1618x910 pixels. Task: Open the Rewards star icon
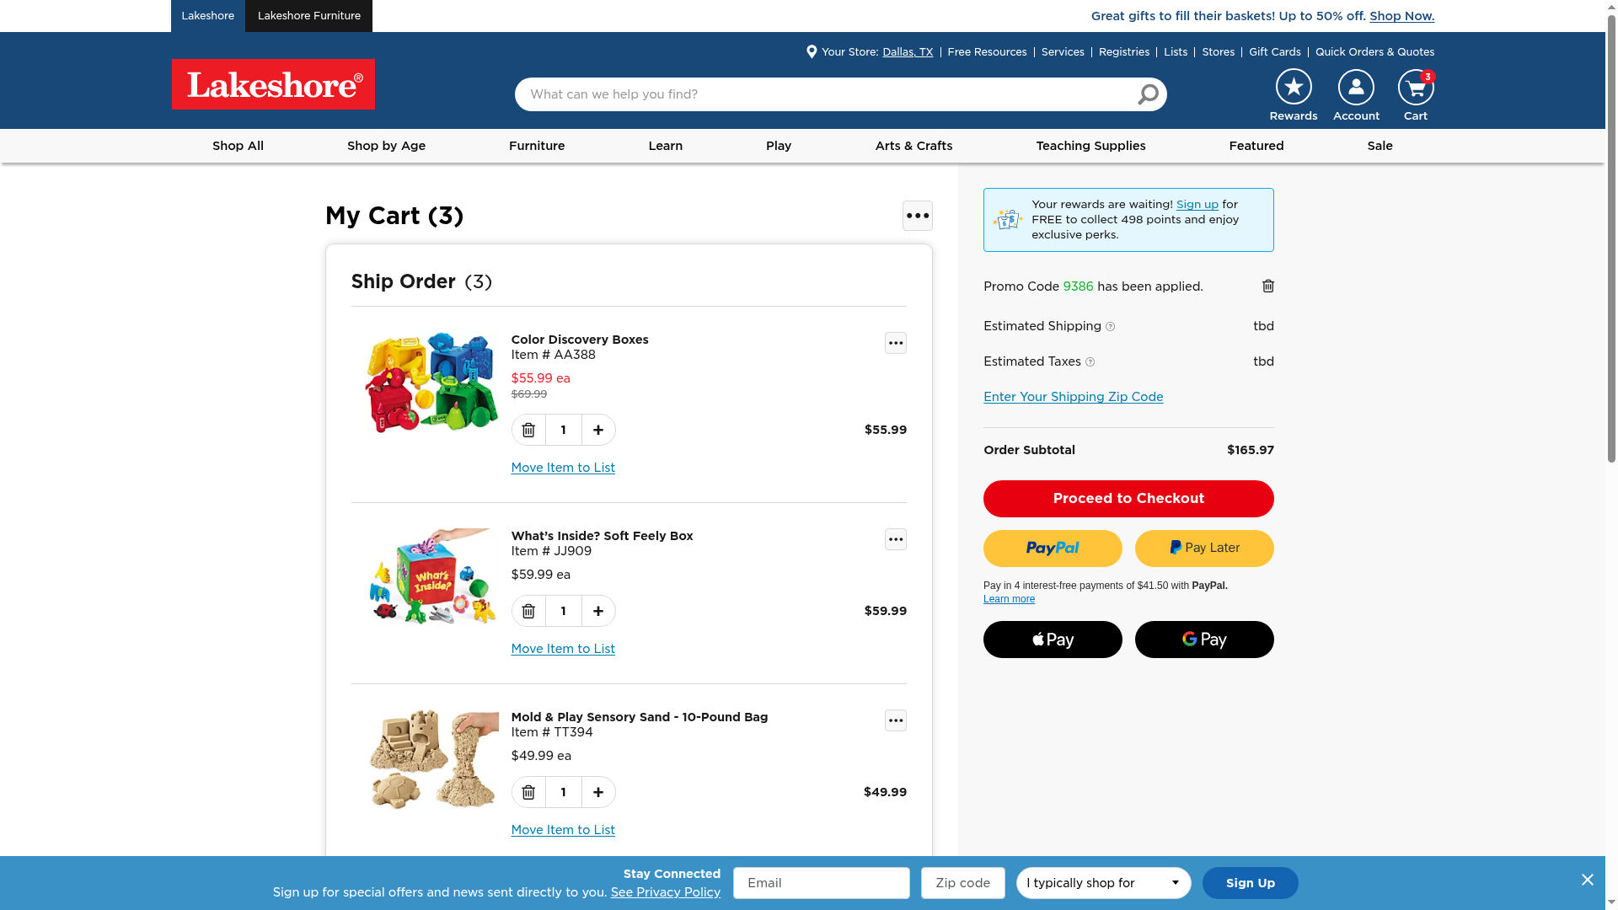point(1293,87)
